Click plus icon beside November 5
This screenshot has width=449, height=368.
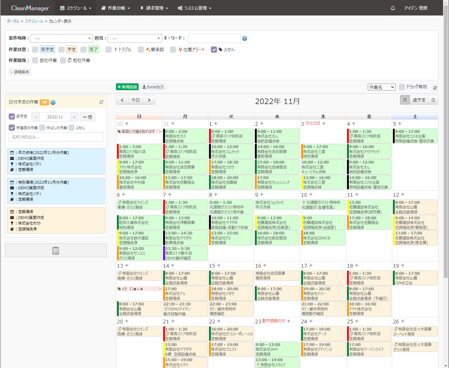coord(400,124)
